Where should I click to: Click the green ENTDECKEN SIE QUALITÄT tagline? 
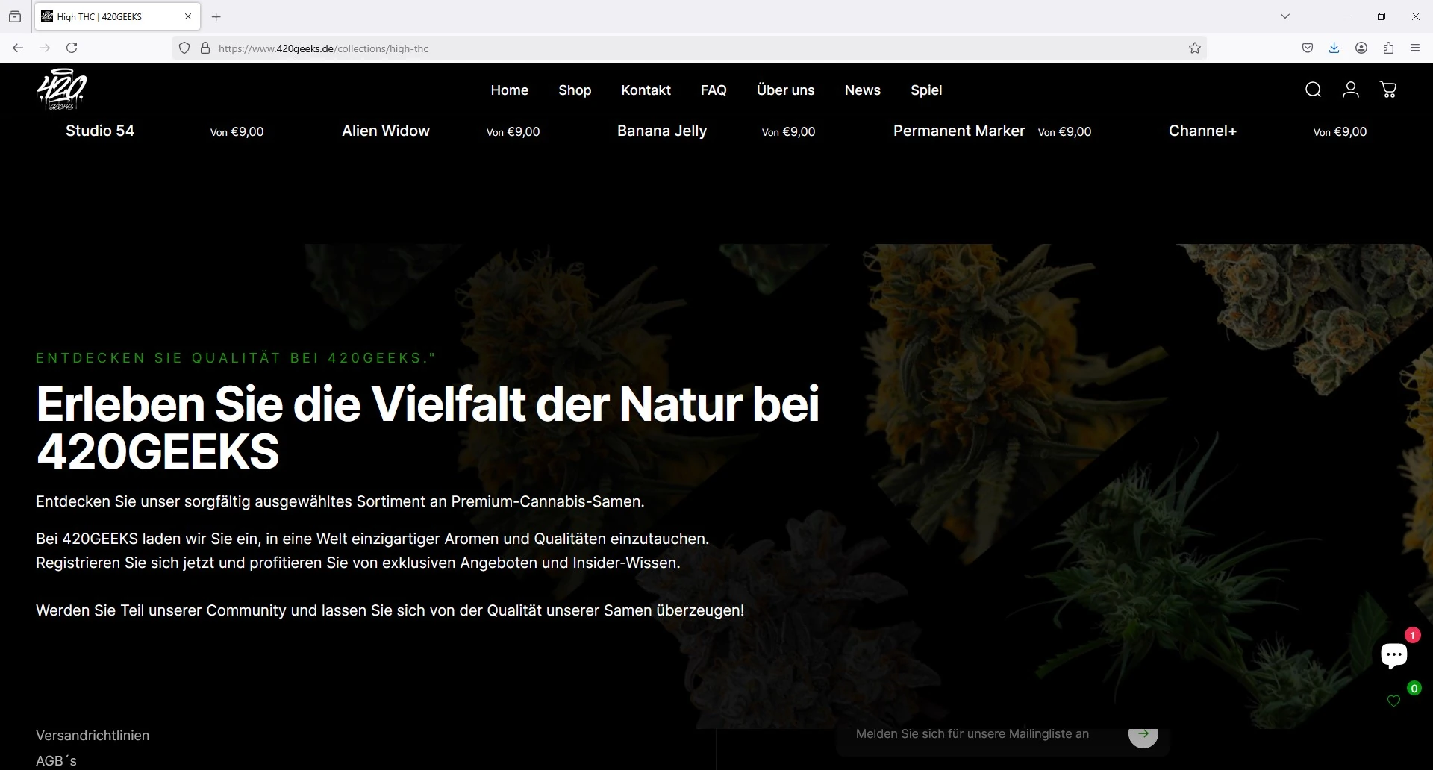236,358
